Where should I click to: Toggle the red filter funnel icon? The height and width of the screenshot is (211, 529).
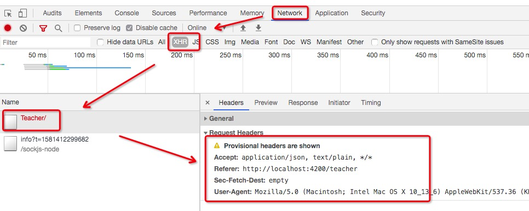tap(43, 28)
